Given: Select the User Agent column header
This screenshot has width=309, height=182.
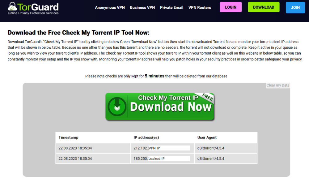Looking at the screenshot, I should pyautogui.click(x=207, y=138).
